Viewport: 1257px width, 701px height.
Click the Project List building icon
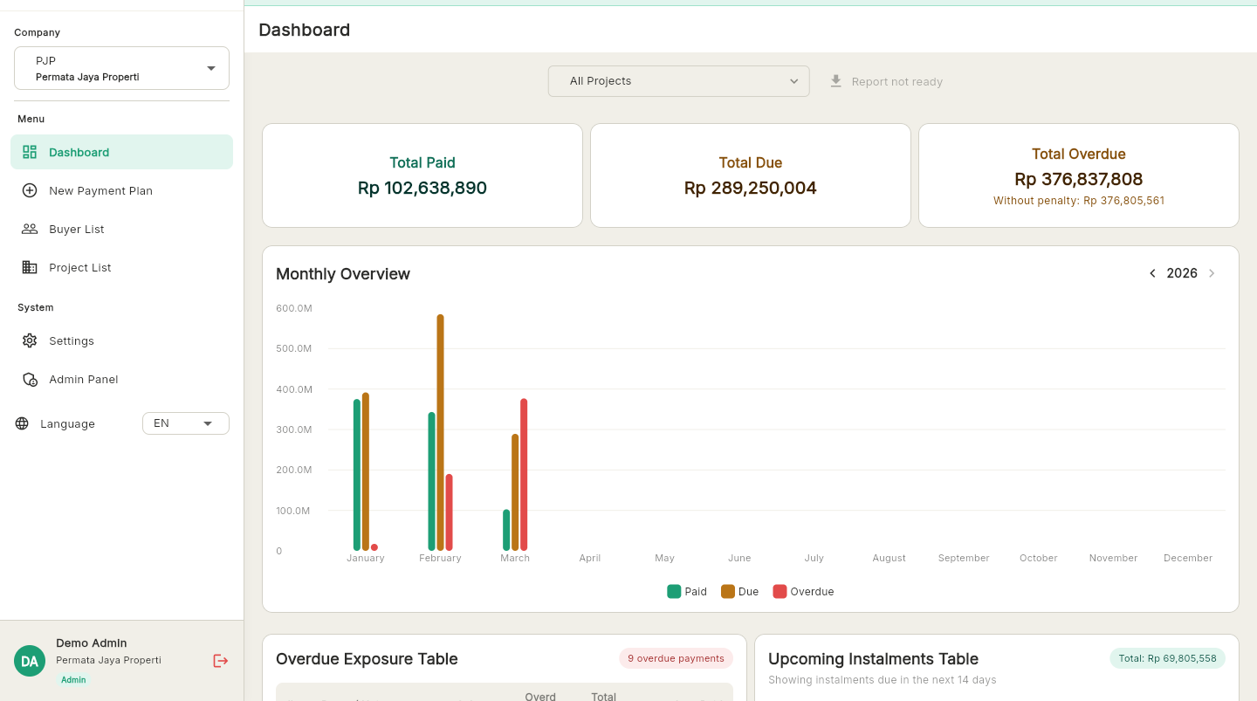(x=29, y=267)
